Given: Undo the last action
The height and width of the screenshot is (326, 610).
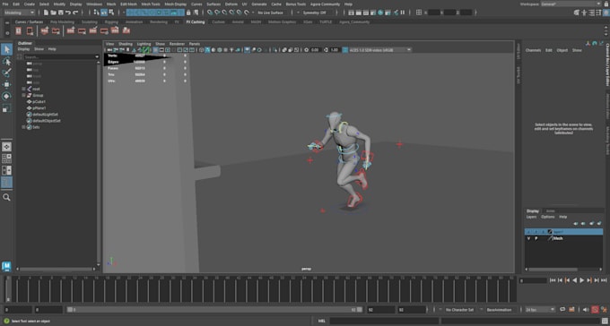Looking at the screenshot, I should click(68, 13).
